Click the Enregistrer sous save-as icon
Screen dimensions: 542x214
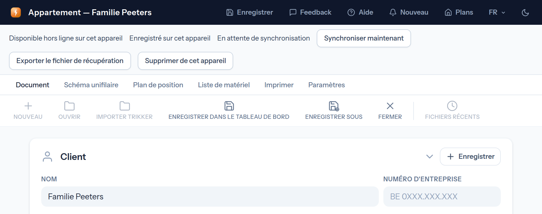[334, 106]
